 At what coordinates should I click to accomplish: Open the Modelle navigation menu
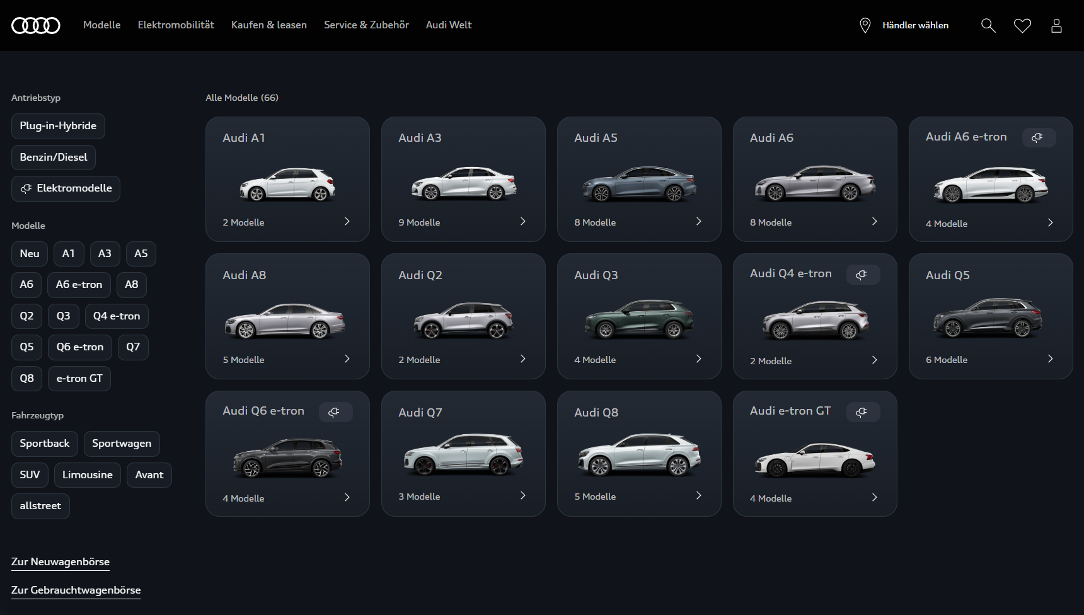tap(101, 25)
